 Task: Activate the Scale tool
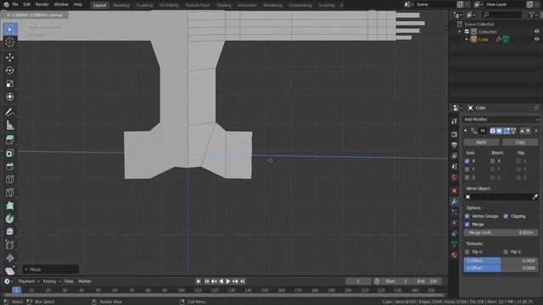pyautogui.click(x=9, y=84)
